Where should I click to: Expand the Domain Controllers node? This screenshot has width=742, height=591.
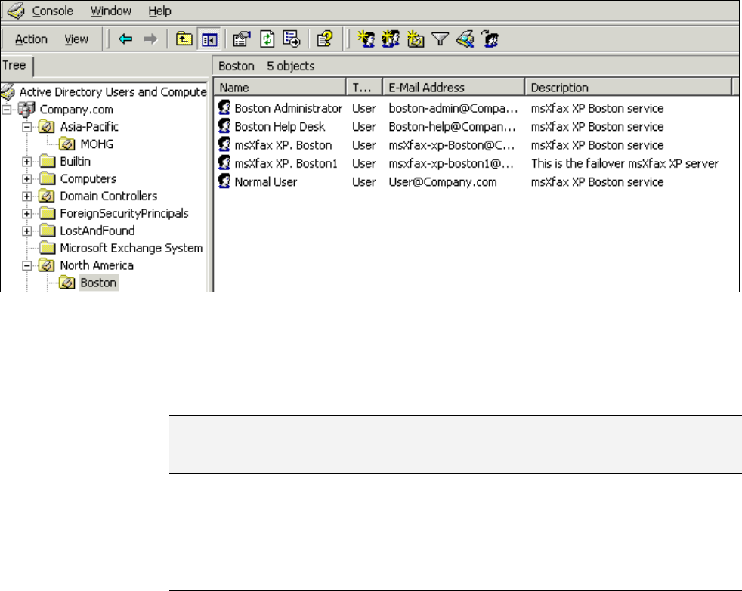point(27,196)
